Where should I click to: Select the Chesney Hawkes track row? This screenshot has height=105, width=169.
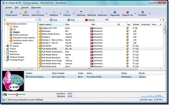[x=86, y=77]
